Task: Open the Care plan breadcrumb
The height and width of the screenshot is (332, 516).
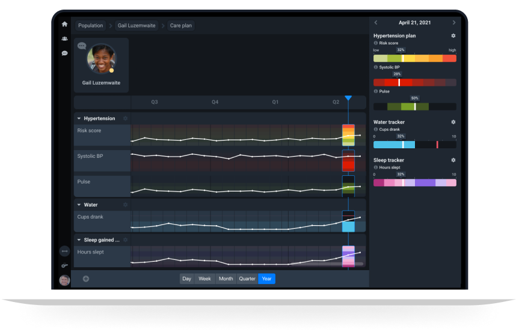Action: click(x=180, y=26)
